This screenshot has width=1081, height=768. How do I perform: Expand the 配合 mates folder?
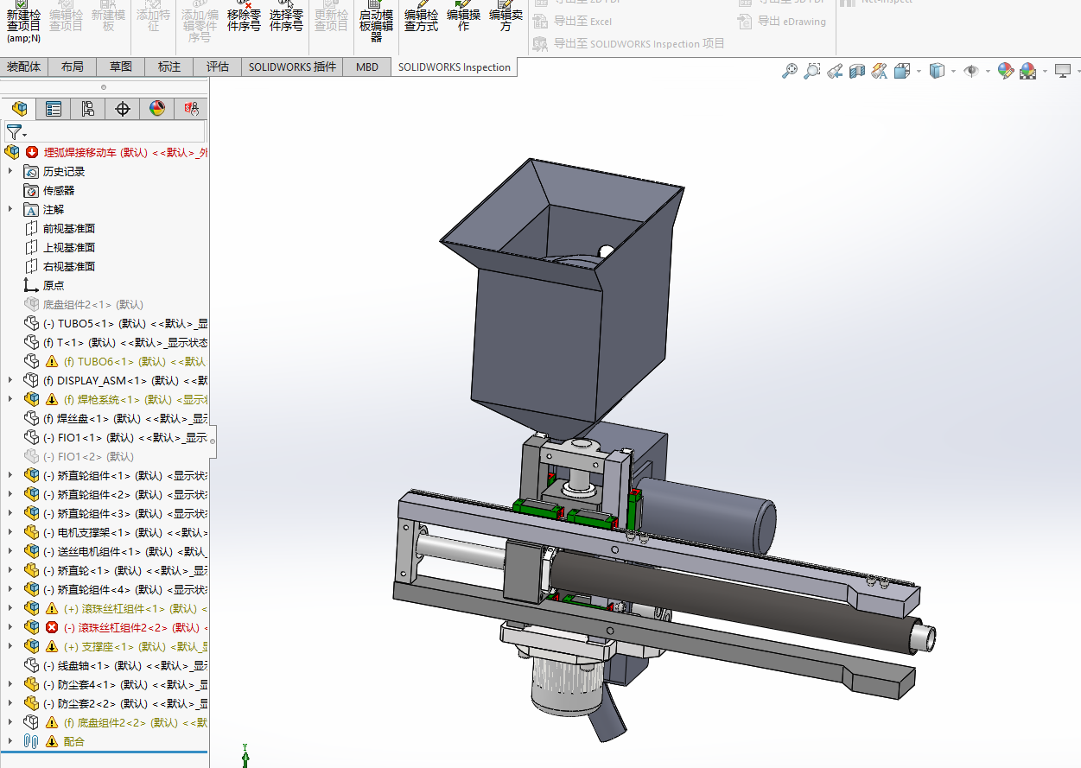pyautogui.click(x=11, y=741)
